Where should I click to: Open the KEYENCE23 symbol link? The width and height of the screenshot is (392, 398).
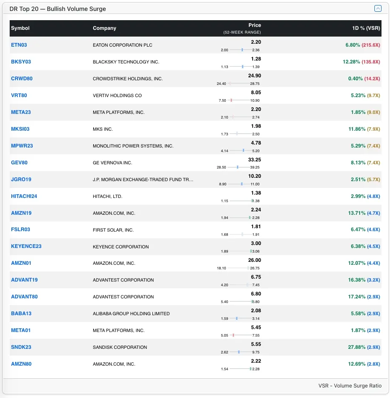click(x=26, y=246)
